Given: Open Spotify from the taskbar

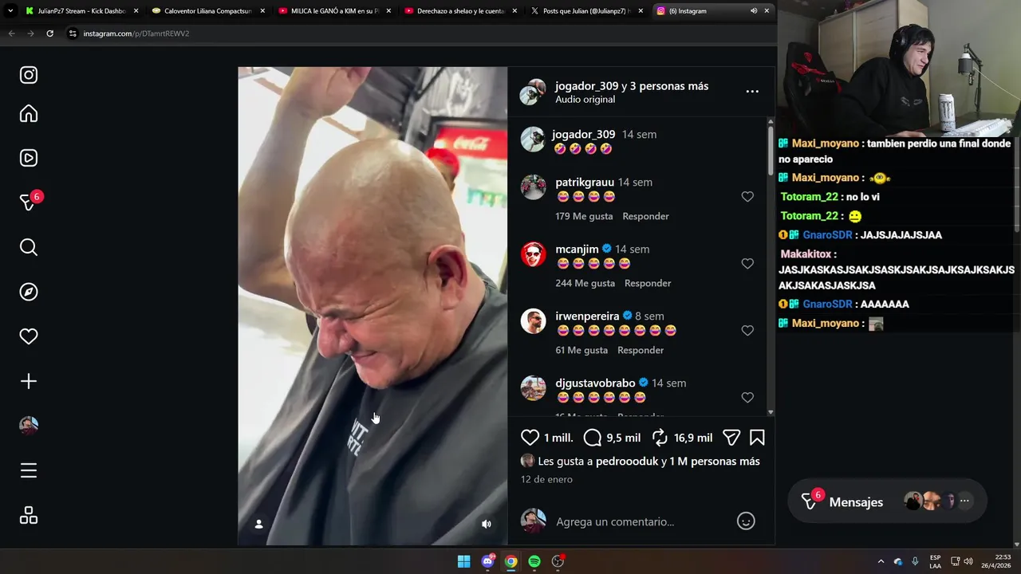Looking at the screenshot, I should [x=534, y=561].
